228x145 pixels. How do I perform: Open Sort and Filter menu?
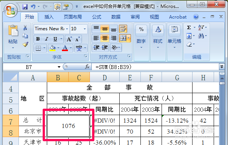coord(202,27)
